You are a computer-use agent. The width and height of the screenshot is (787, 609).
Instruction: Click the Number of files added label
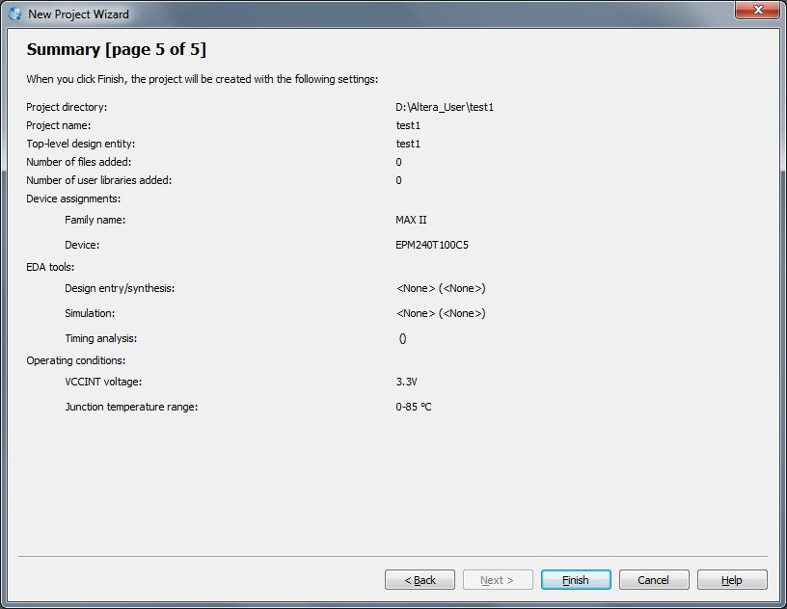[x=78, y=162]
